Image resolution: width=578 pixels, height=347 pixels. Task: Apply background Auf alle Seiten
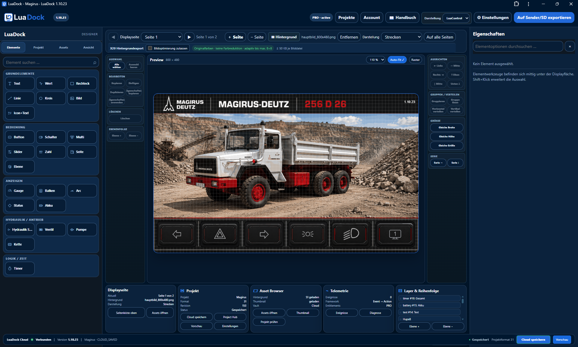coord(440,37)
